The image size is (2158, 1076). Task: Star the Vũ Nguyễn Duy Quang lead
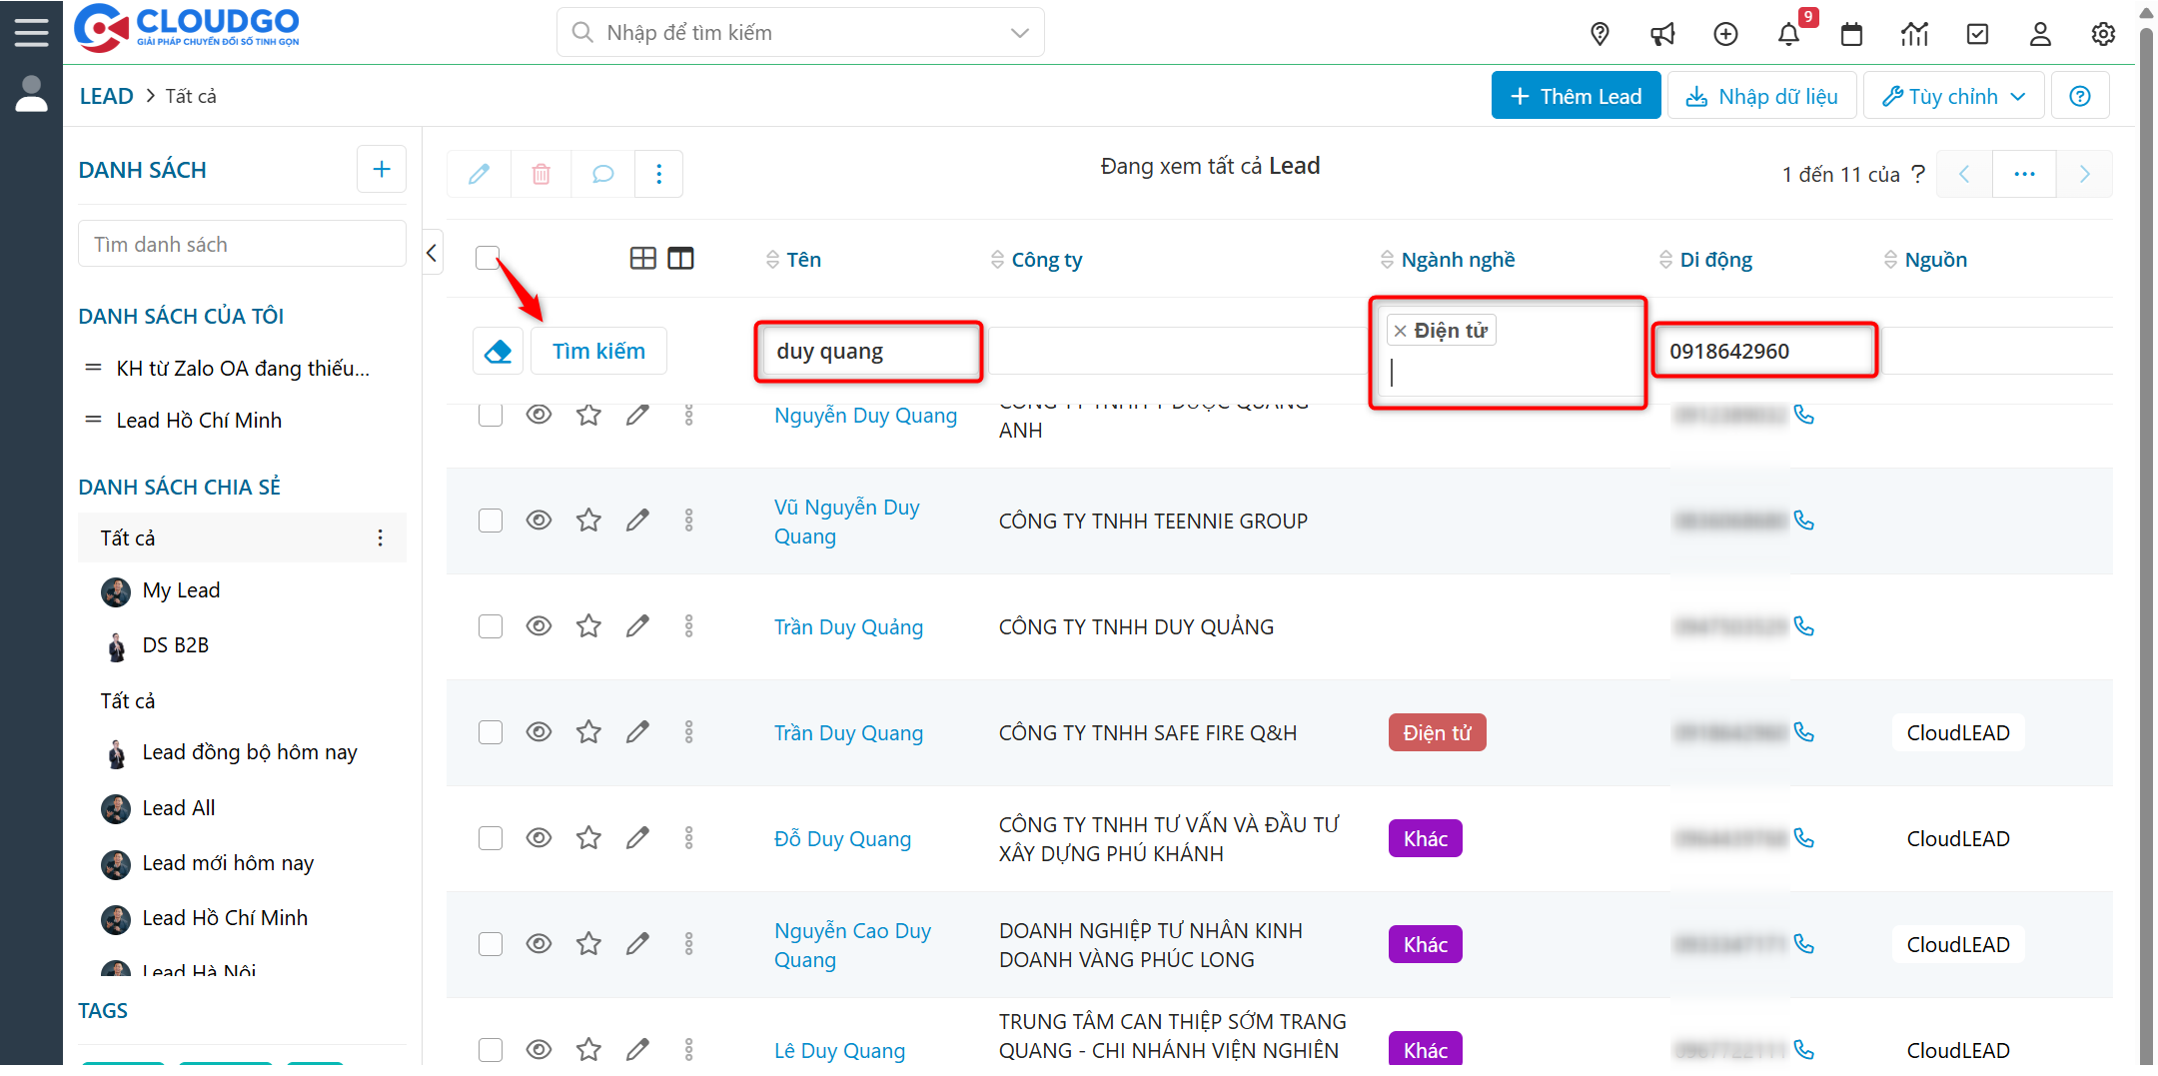588,520
